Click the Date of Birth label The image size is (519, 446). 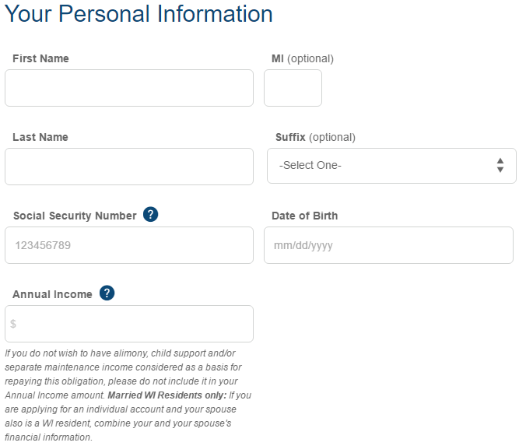(304, 216)
